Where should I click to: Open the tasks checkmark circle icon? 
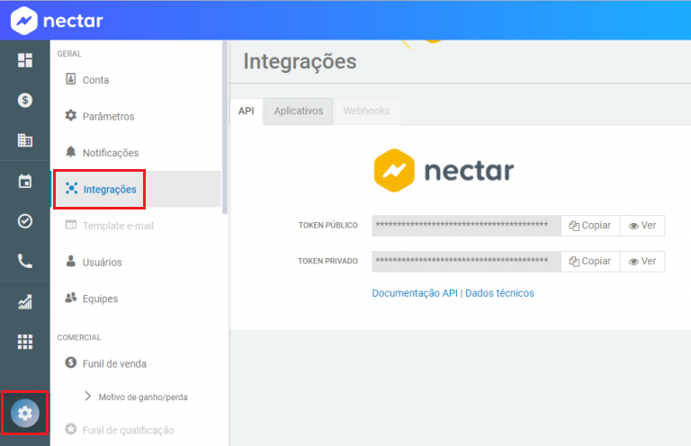pos(25,221)
